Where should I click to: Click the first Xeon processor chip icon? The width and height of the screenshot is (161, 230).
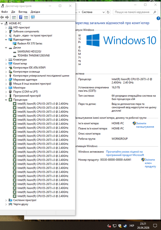[15, 104]
